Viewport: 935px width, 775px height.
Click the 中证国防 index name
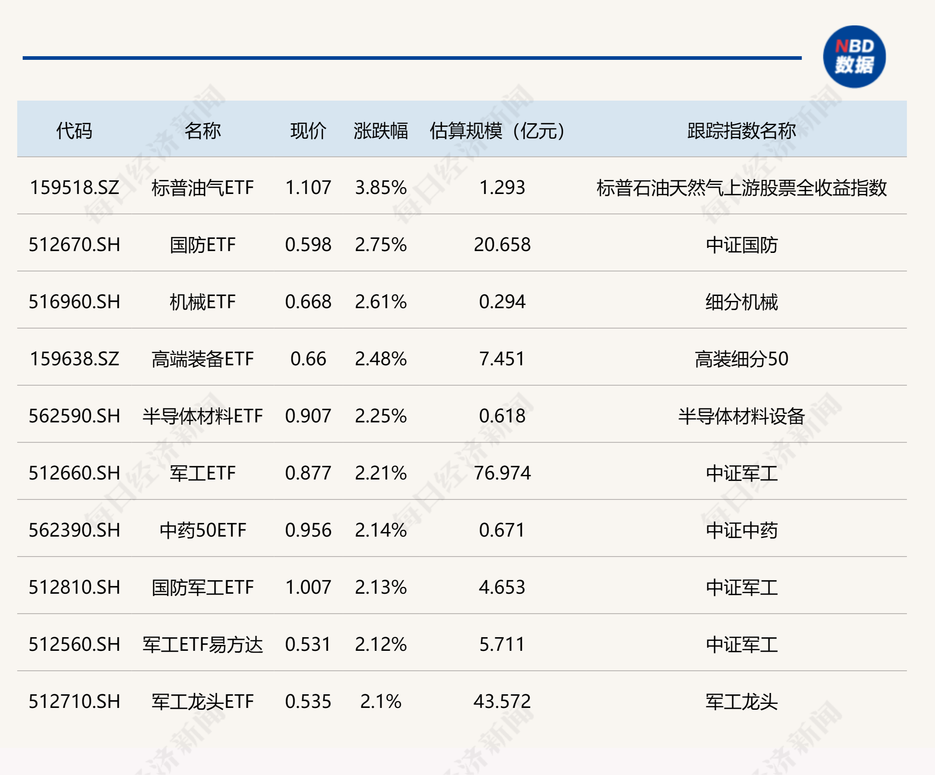[741, 245]
